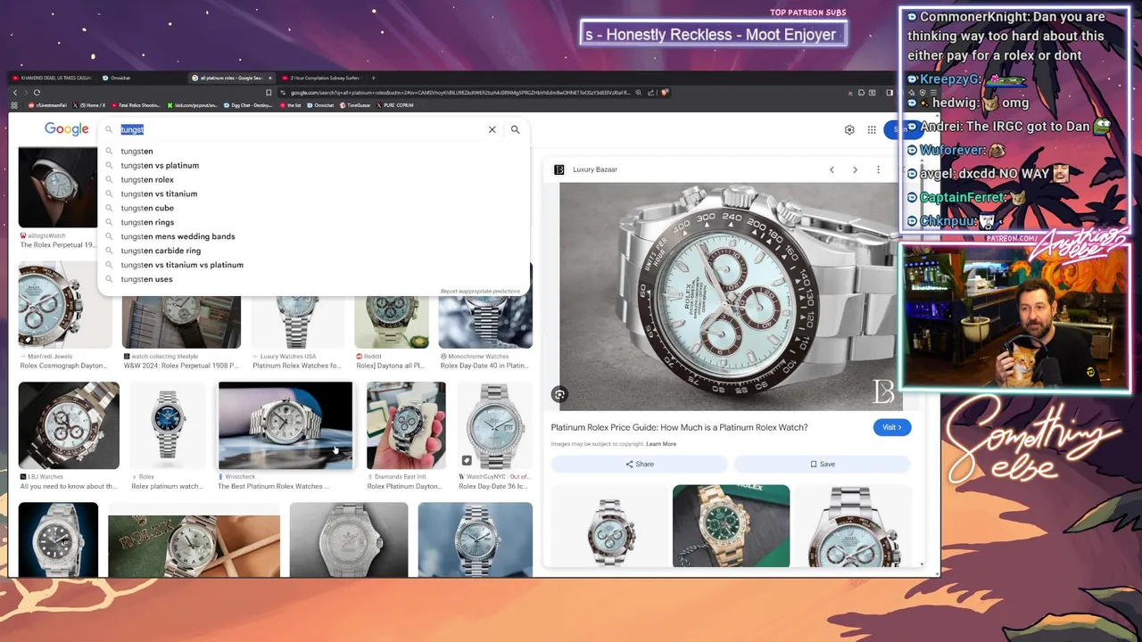Open the three-dot menu of the image preview

pos(878,169)
